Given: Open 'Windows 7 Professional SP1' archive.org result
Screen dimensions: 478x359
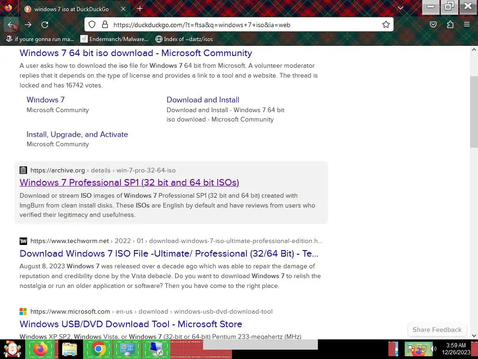Looking at the screenshot, I should click(129, 182).
